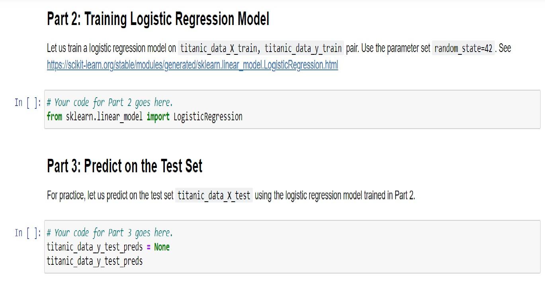This screenshot has height=291, width=545.
Task: Click the titanic_data_X_test inline code
Action: (214, 196)
